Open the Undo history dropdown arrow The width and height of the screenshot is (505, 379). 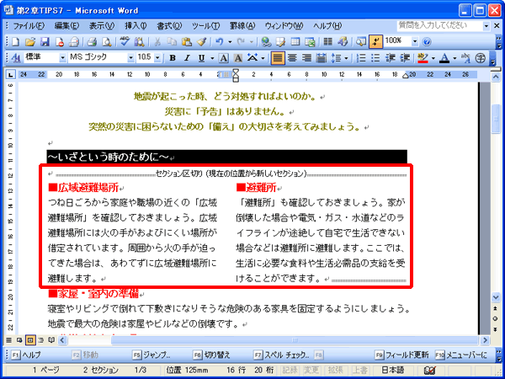230,41
